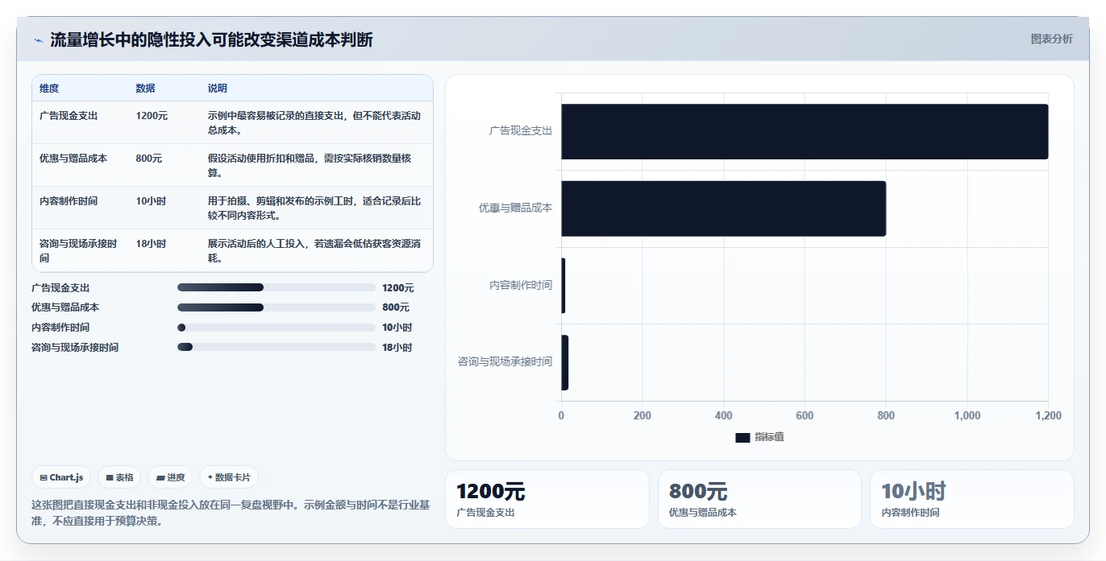Click the 1200元 table cell
The width and height of the screenshot is (1106, 561).
(x=152, y=116)
